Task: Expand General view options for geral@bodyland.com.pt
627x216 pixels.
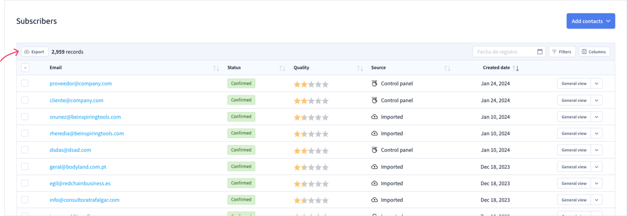Action: tap(597, 167)
